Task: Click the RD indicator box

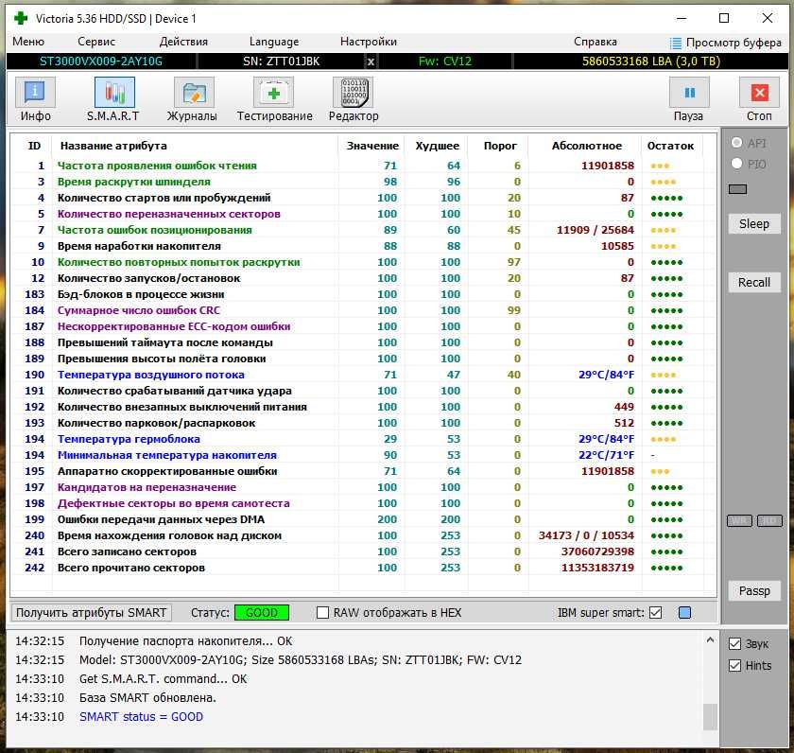Action: (769, 521)
